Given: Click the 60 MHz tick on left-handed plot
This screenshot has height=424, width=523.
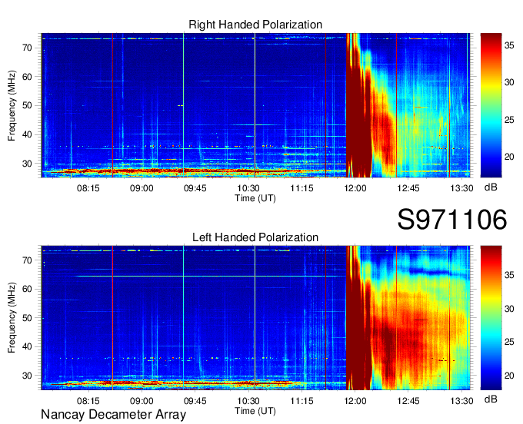Looking at the screenshot, I should pyautogui.click(x=28, y=289).
